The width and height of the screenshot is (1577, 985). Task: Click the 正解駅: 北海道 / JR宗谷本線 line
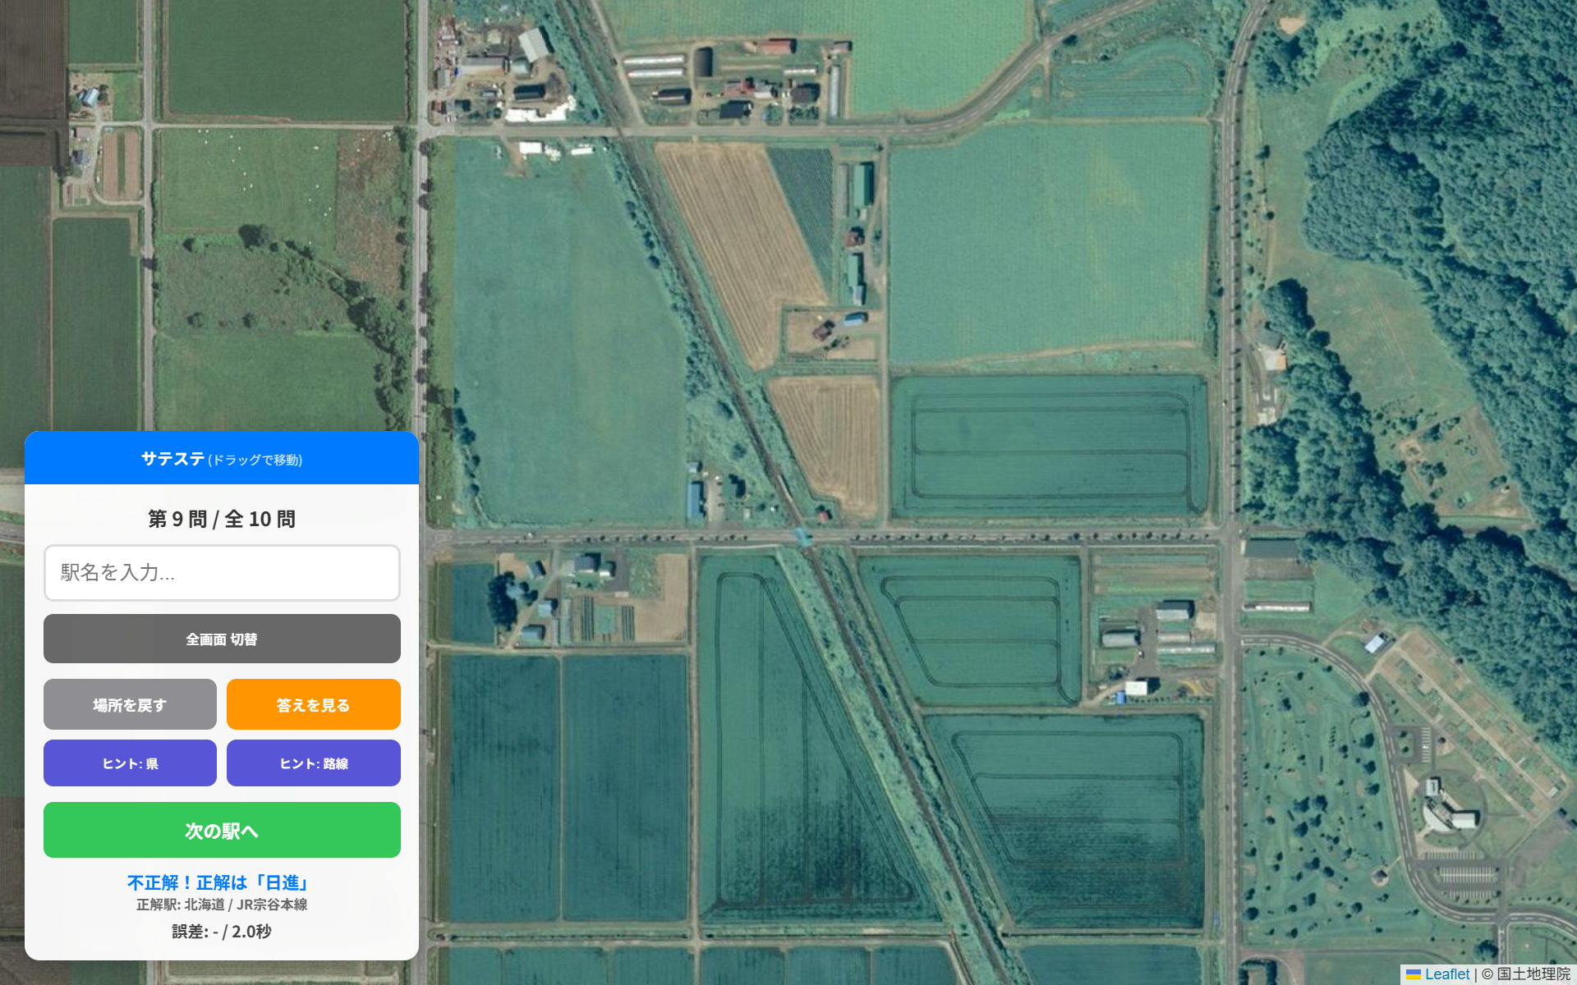pos(222,905)
